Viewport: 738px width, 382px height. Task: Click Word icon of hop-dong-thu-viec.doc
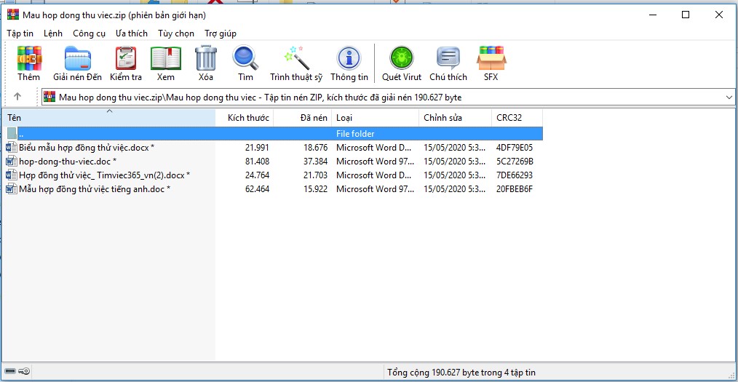coord(12,162)
